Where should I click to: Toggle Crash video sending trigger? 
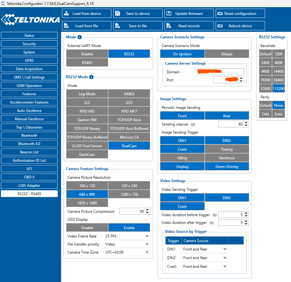point(182,207)
